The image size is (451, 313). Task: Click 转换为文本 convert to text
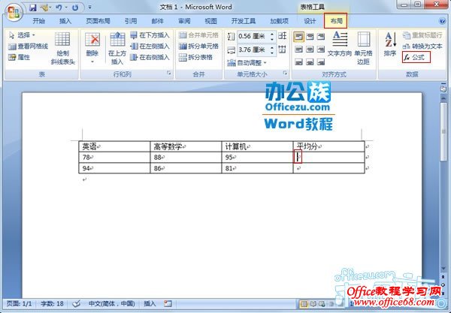click(x=422, y=46)
